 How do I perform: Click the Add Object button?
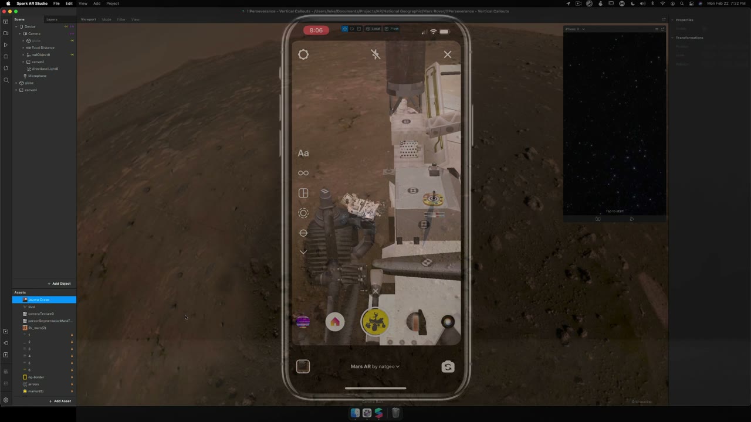59,283
